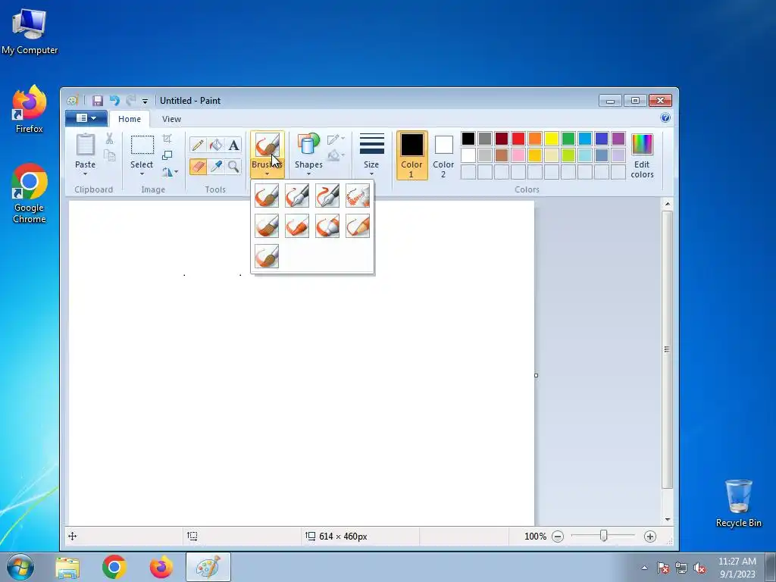Click the zoom slider thumb
This screenshot has height=582, width=776.
[x=603, y=536]
